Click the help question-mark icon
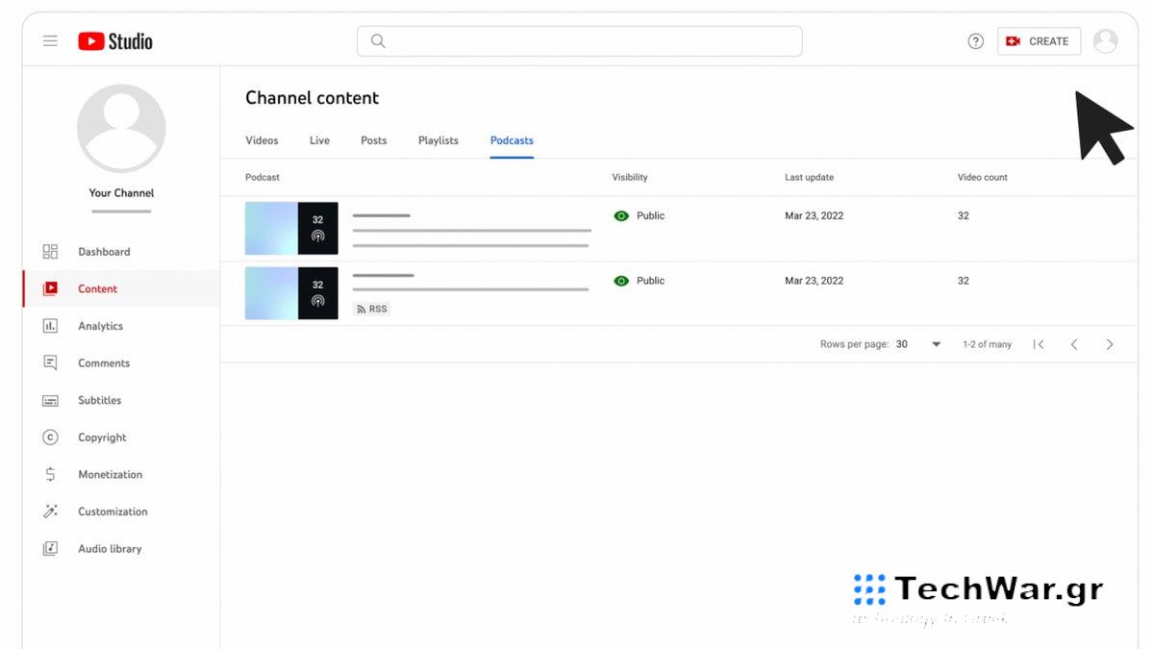The height and width of the screenshot is (649, 1154). click(x=975, y=40)
